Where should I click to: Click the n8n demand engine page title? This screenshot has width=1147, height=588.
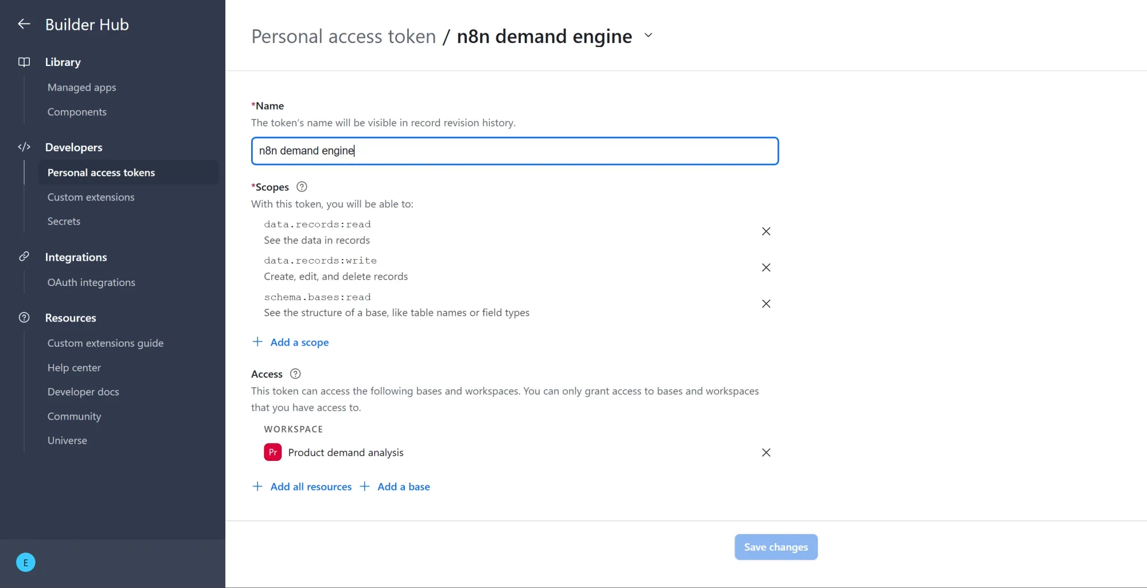(544, 36)
